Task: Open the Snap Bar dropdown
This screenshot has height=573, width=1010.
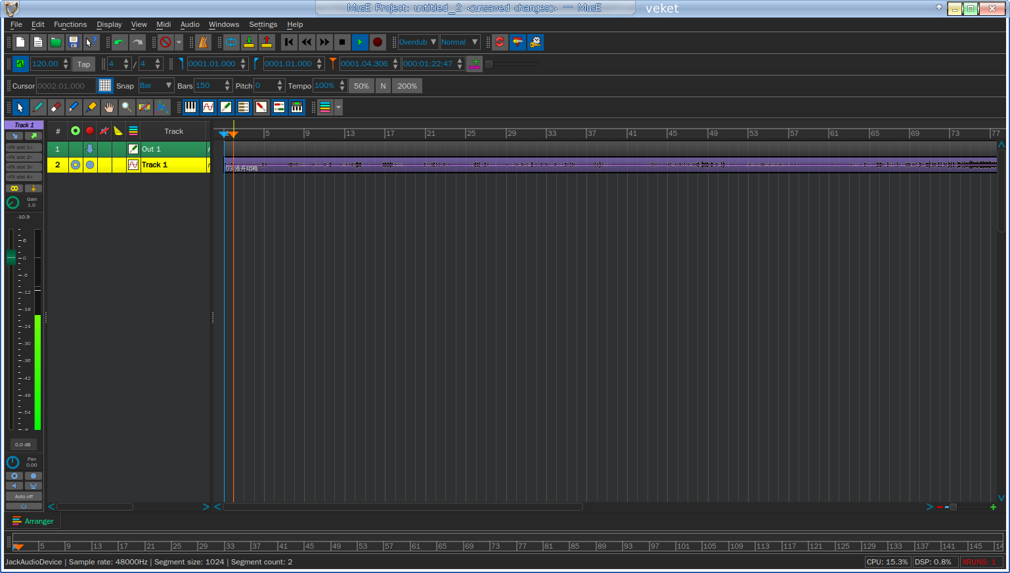Action: (x=156, y=85)
